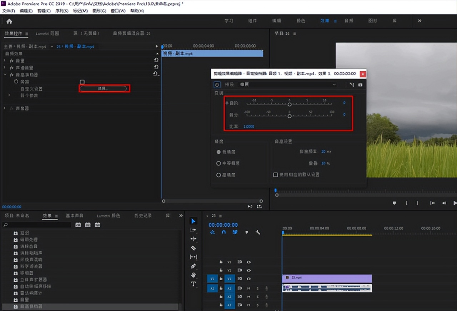Screen dimensions: 457x311
Task: Click the Home icon at top left
Action: [9, 21]
